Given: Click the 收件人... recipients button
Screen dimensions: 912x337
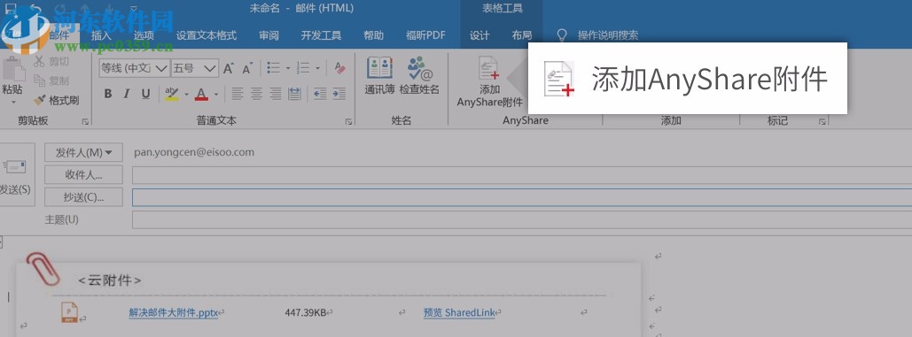Looking at the screenshot, I should pos(83,174).
